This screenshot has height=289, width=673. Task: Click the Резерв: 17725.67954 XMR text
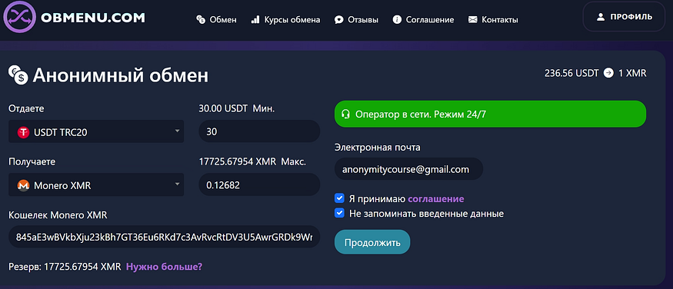pos(65,267)
